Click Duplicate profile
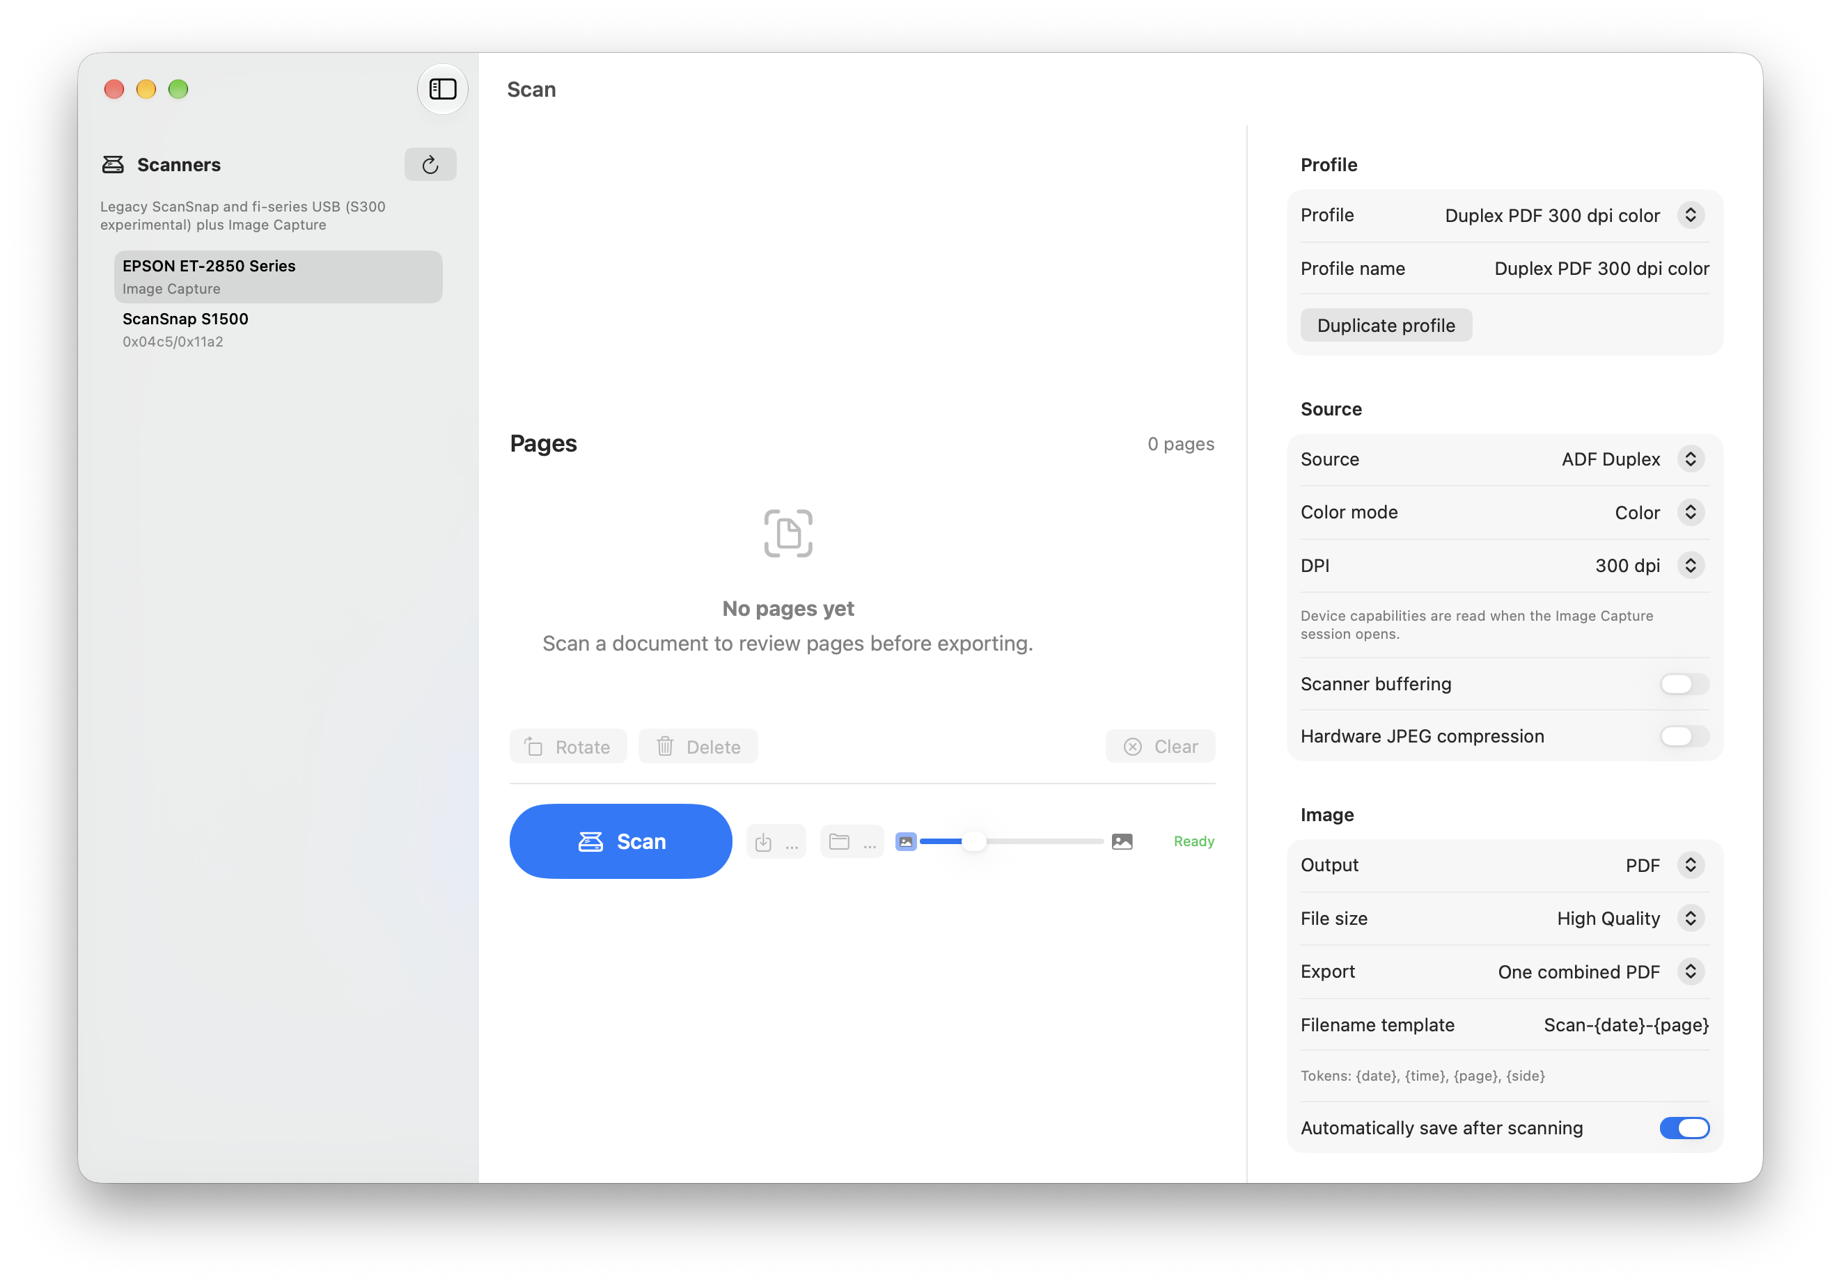The width and height of the screenshot is (1841, 1286). (x=1386, y=325)
